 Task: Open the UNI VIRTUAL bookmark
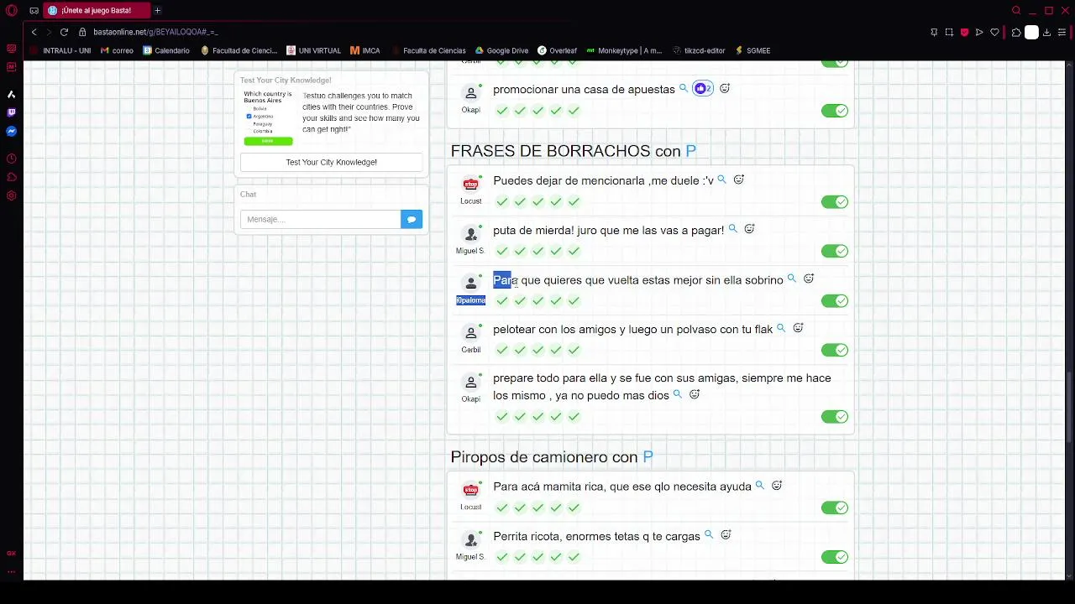pyautogui.click(x=313, y=50)
